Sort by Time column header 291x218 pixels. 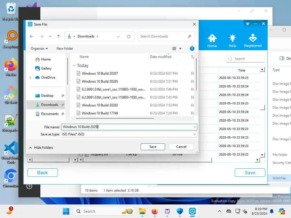pyautogui.click(x=242, y=70)
